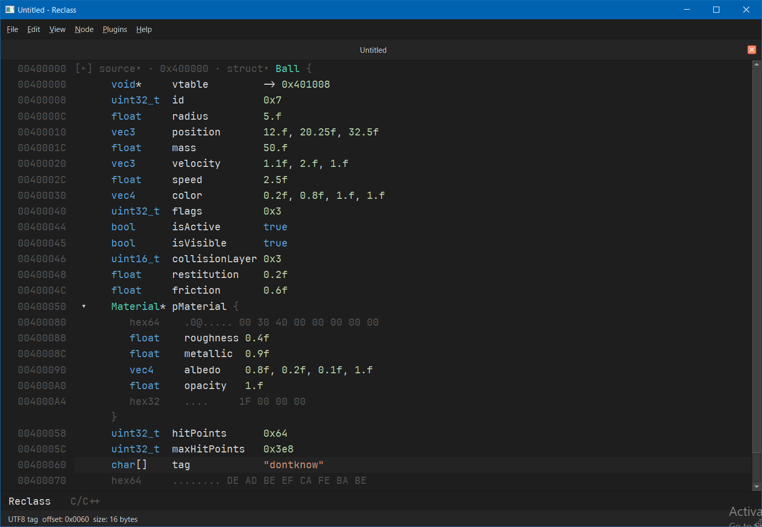Open the View menu
The height and width of the screenshot is (527, 762).
(57, 29)
